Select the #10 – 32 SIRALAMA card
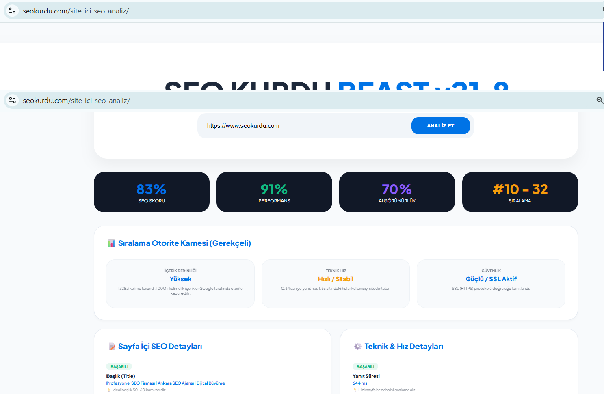 click(520, 192)
